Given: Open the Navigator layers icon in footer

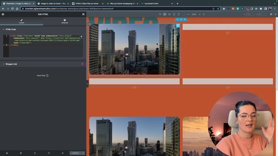Looking at the screenshot, I should [x=21, y=153].
